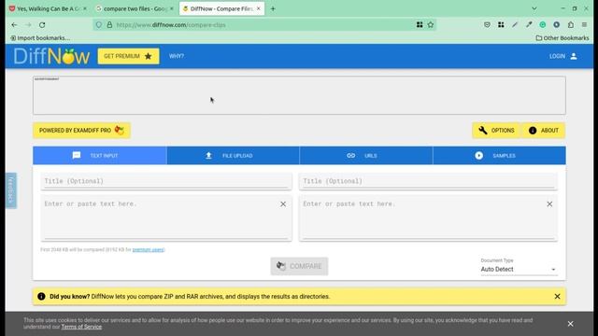Focus the left Title (Optional) field
The height and width of the screenshot is (336, 598).
(x=166, y=181)
